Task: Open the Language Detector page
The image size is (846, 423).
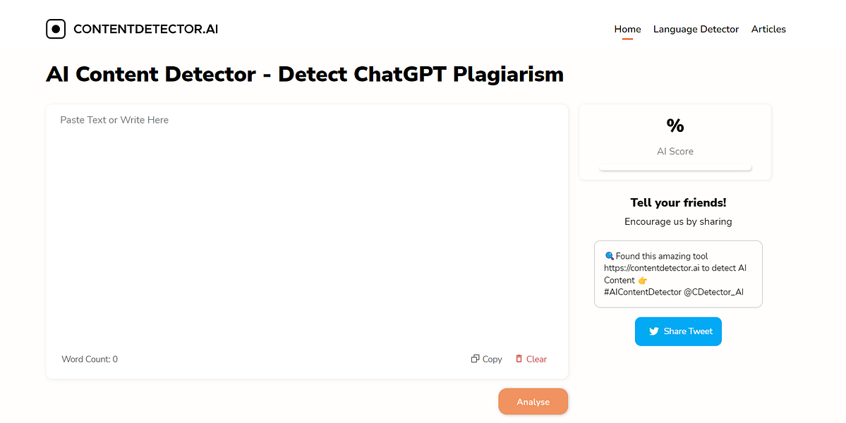Action: pyautogui.click(x=696, y=29)
